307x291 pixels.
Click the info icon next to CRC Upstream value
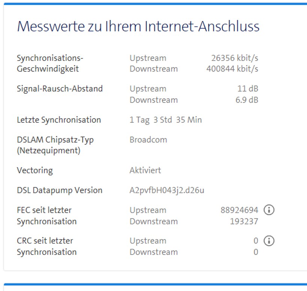coord(269,241)
